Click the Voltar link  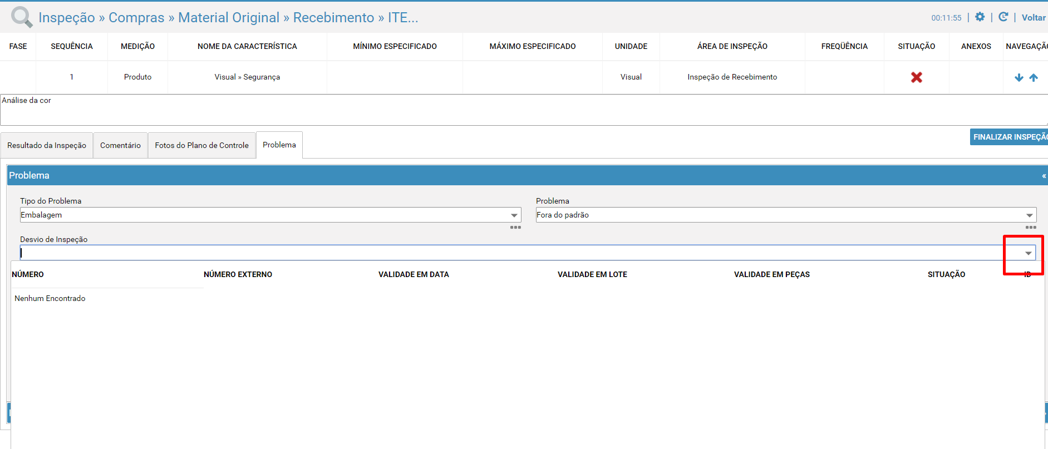coord(1034,17)
